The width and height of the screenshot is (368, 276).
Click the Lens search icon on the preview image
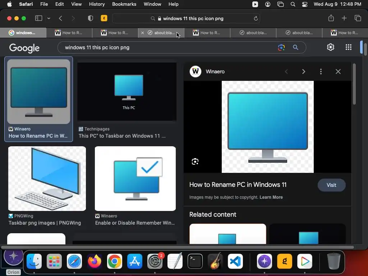(195, 161)
